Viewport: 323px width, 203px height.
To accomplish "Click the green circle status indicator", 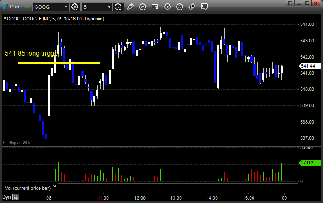I will coord(28,7).
